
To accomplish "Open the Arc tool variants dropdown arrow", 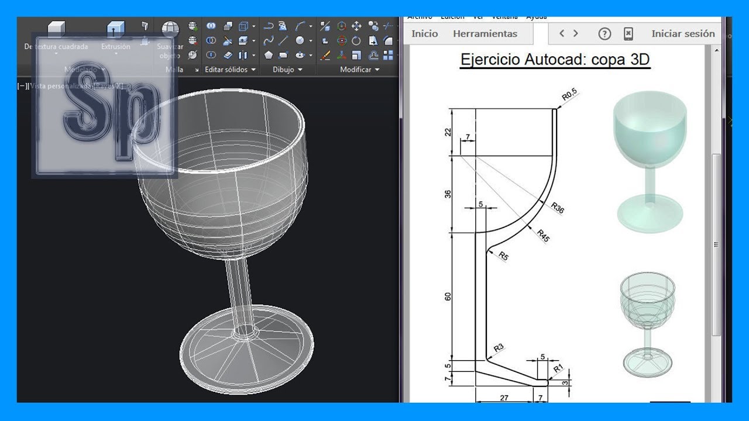I will [311, 26].
